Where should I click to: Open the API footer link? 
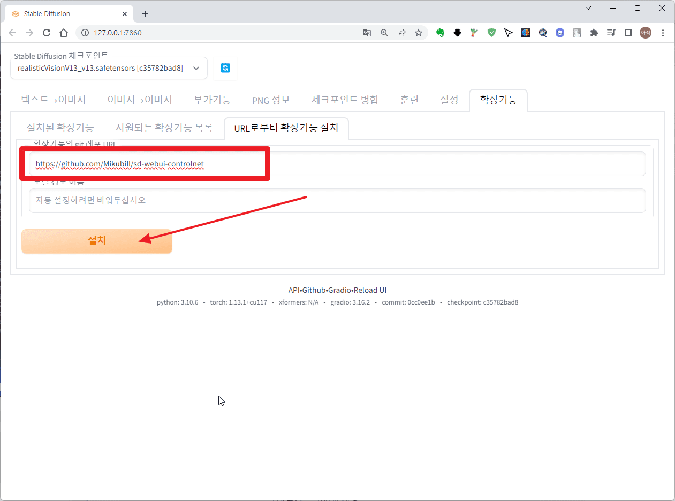pyautogui.click(x=293, y=290)
